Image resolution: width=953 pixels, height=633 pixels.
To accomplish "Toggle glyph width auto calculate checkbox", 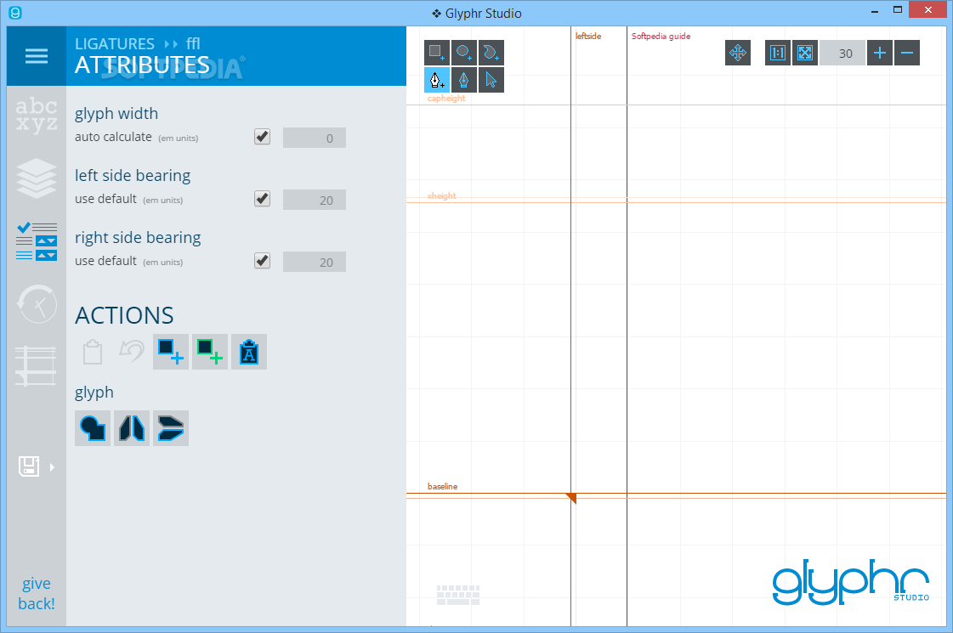I will [x=262, y=137].
